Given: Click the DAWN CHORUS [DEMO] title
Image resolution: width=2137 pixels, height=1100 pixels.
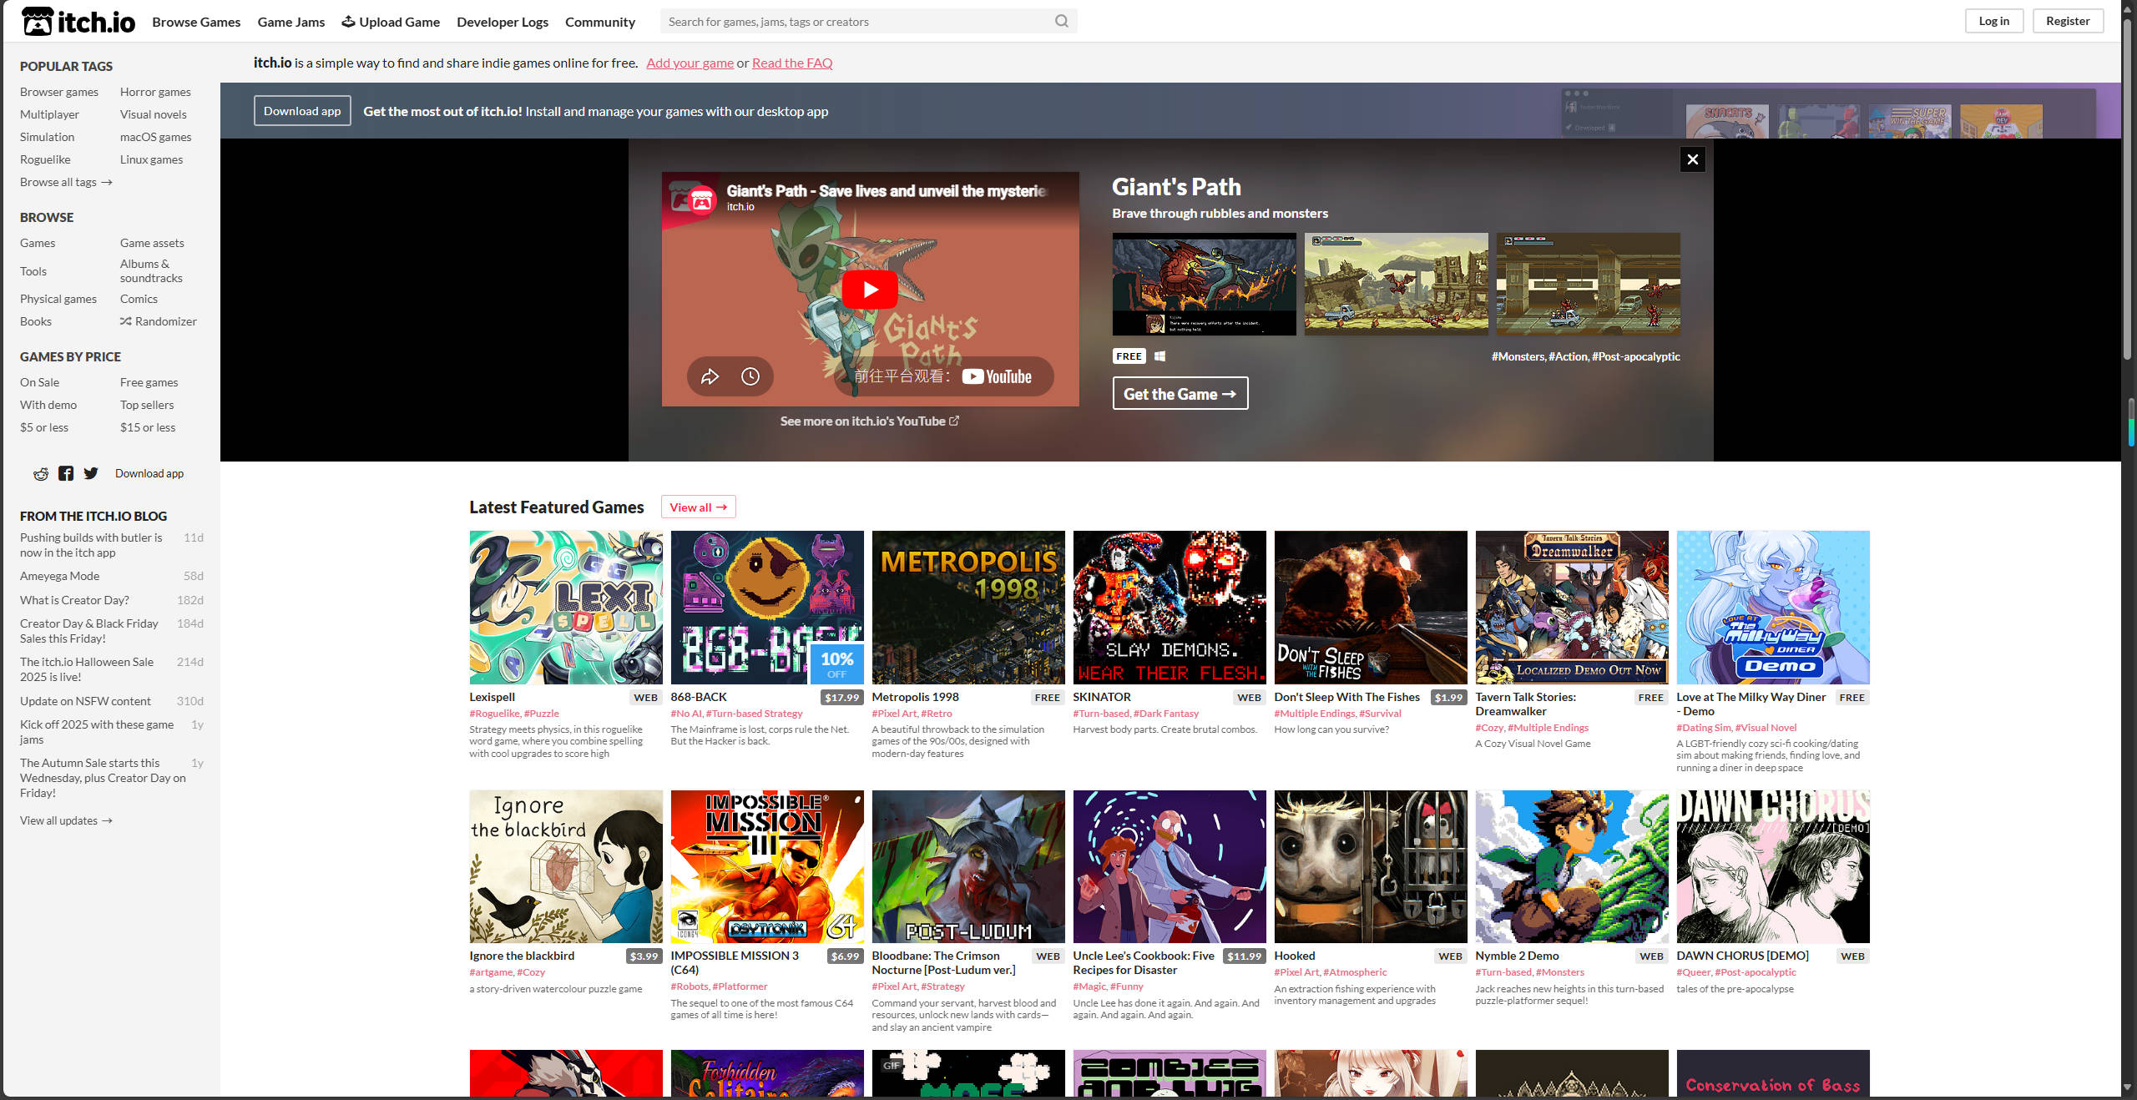Looking at the screenshot, I should pos(1742,956).
